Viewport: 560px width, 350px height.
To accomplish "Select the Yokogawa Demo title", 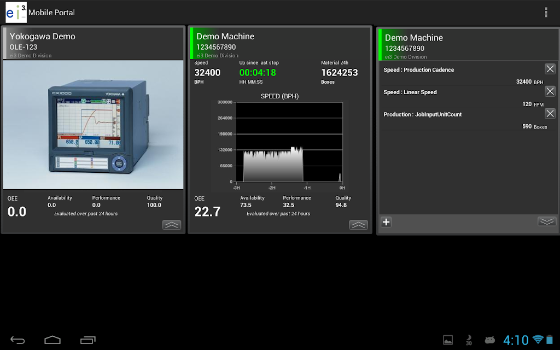I will [43, 37].
